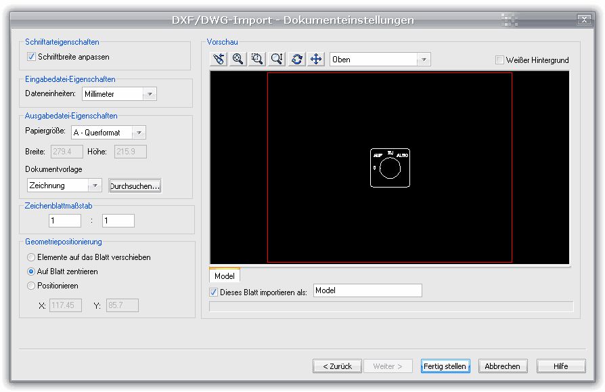This screenshot has height=392, width=605.
Task: Click the dynamic zoom magnifier icon
Action: 277,60
